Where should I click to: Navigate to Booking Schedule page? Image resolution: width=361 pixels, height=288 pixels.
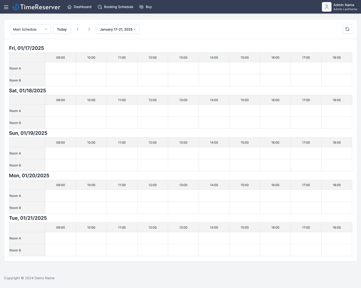click(x=118, y=7)
